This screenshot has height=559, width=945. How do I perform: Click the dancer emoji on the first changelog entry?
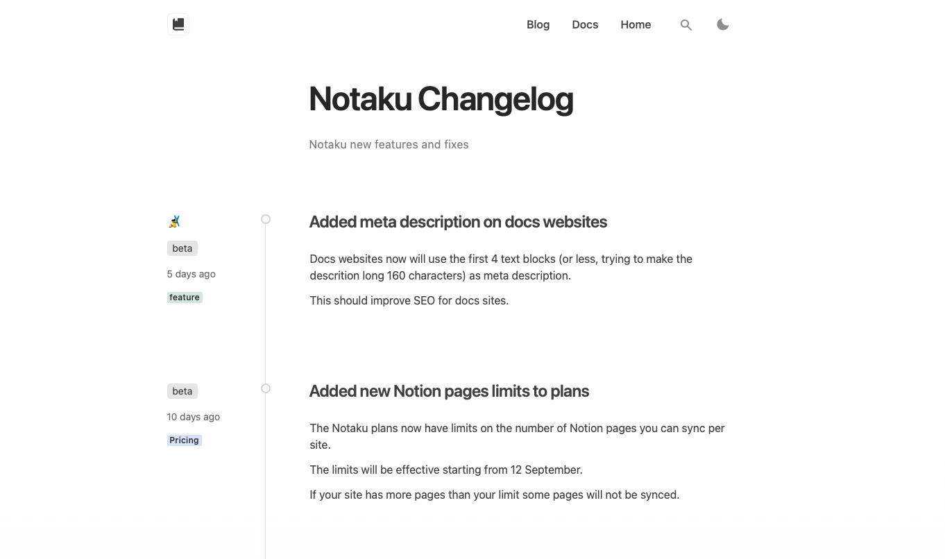pos(174,221)
